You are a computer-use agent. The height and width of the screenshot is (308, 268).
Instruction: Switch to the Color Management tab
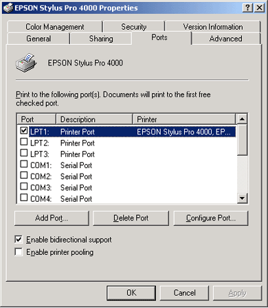[x=55, y=27]
